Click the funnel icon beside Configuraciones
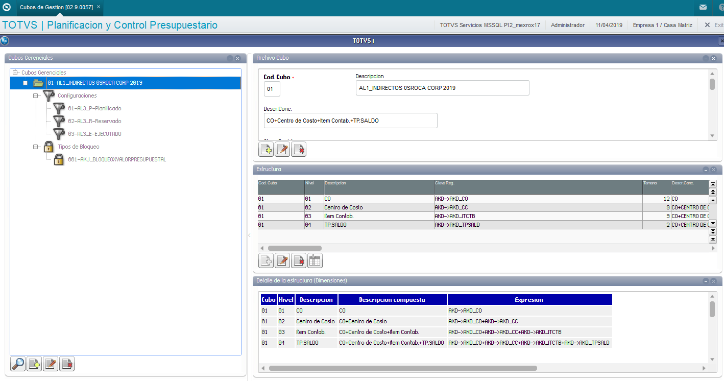Viewport: 724px width, 381px height. (x=49, y=96)
